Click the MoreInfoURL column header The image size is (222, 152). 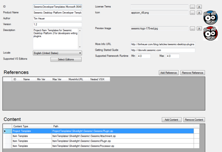(x=78, y=79)
